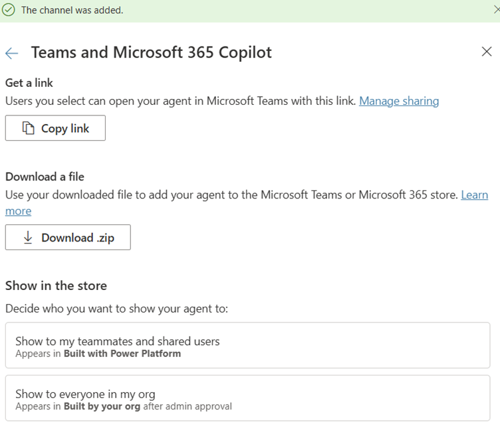Click the panel title Teams and Microsoft 365 Copilot
The width and height of the screenshot is (500, 434).
point(151,53)
